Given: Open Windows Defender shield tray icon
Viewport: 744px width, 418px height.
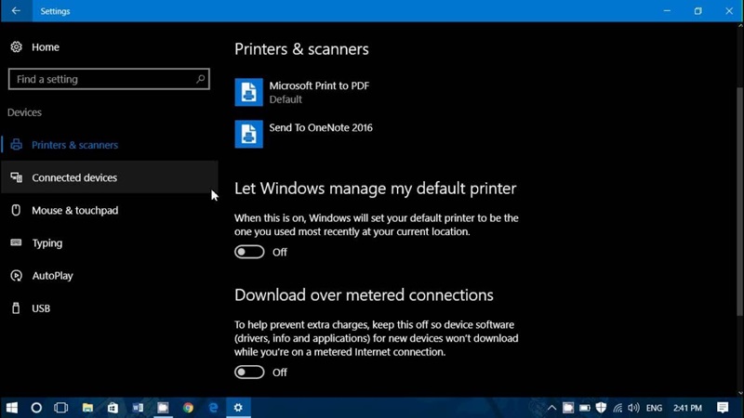Looking at the screenshot, I should [x=601, y=408].
